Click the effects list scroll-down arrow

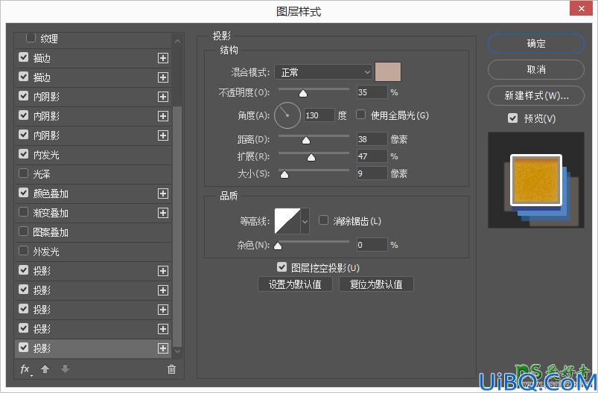(x=177, y=351)
